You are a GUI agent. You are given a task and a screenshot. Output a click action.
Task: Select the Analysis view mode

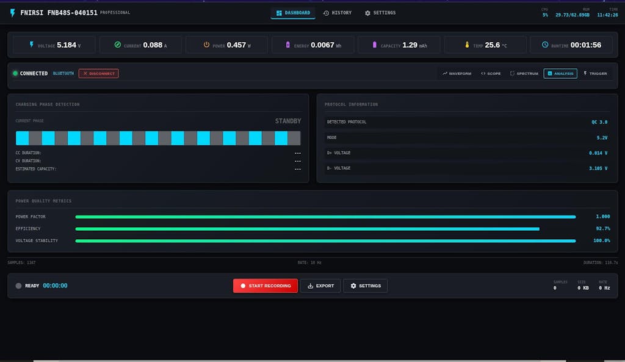pos(560,74)
